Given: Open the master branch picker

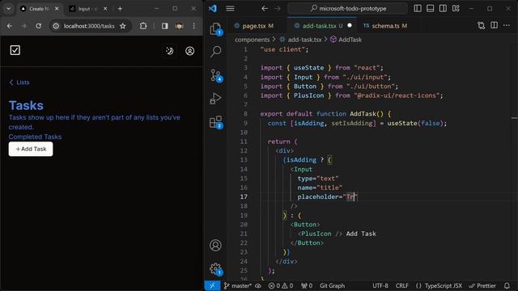Looking at the screenshot, I should click(x=237, y=285).
